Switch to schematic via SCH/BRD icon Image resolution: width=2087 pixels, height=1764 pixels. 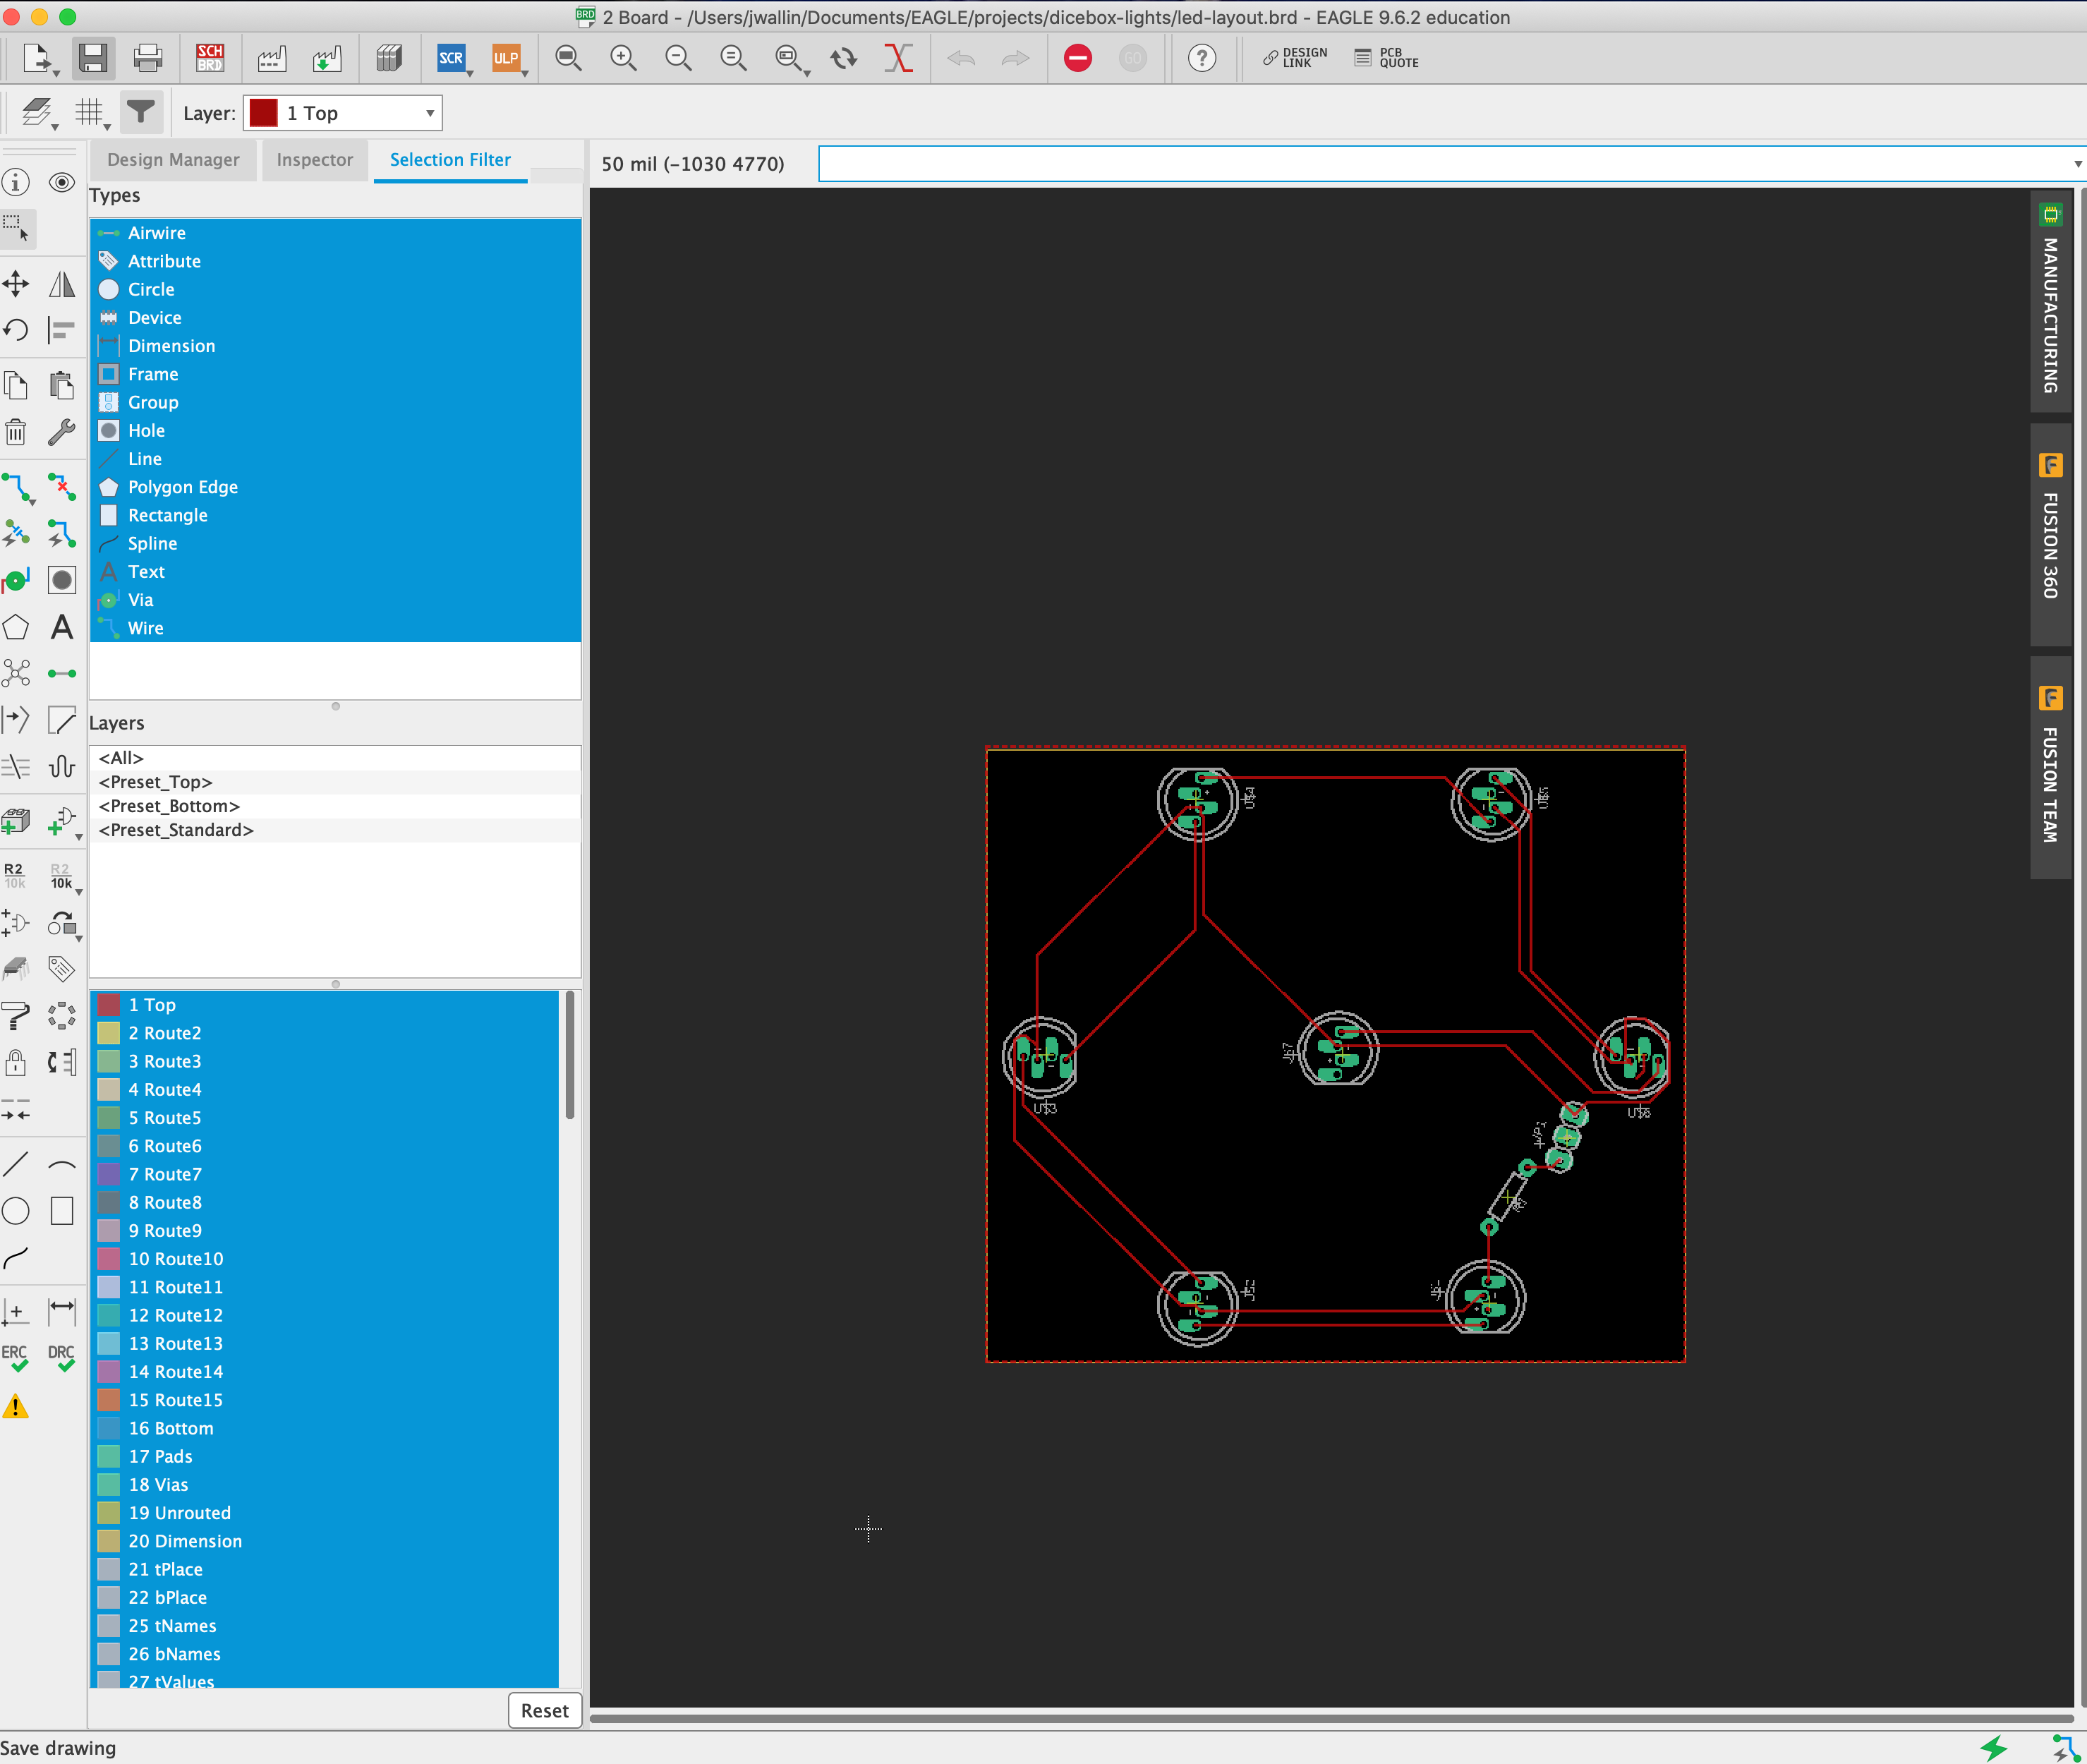[x=210, y=58]
